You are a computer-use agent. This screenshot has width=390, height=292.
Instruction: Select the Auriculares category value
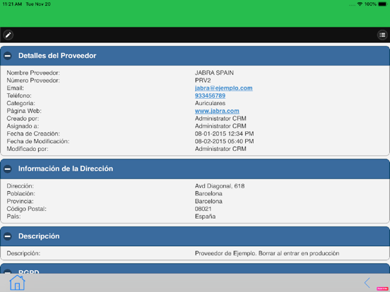[210, 103]
